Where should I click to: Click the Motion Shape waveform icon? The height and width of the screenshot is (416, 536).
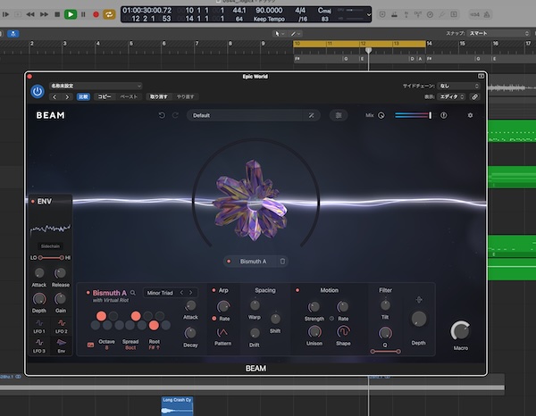pos(343,331)
